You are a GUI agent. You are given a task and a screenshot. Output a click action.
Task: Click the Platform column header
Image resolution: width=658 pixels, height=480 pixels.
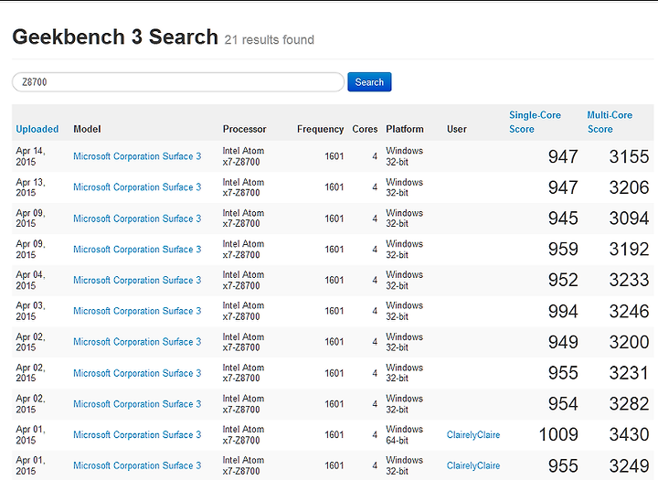click(x=405, y=129)
